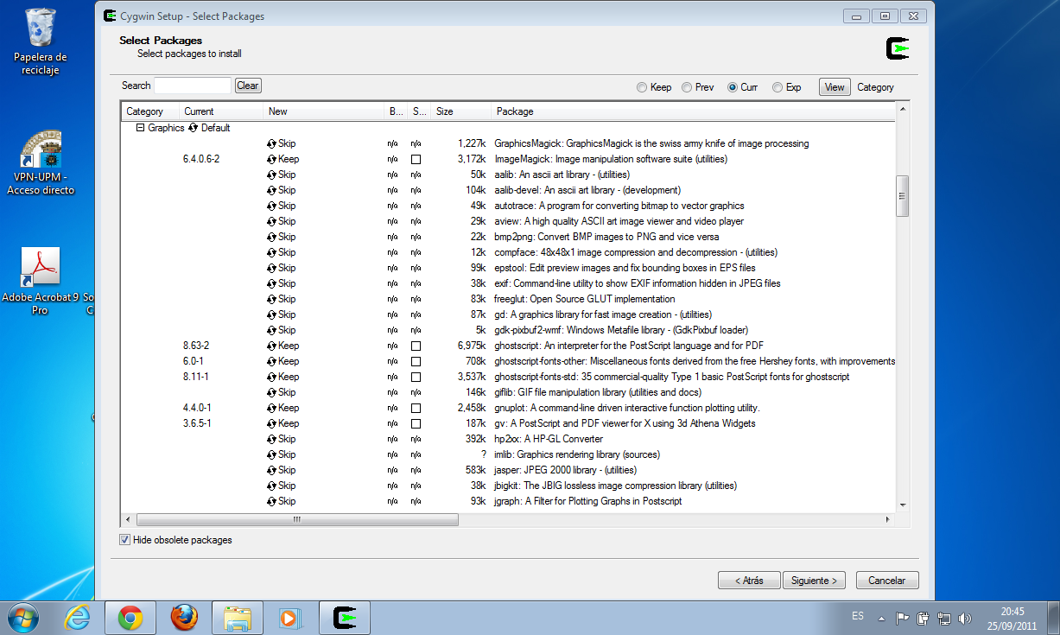Viewport: 1060px width, 635px height.
Task: Show hidden system tray icons
Action: [x=881, y=619]
